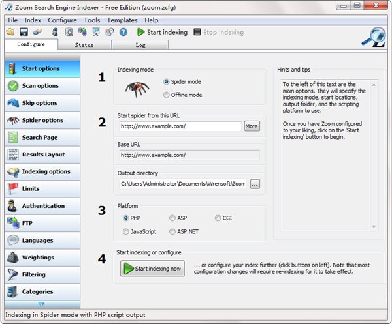Open the File menu

[x=13, y=20]
